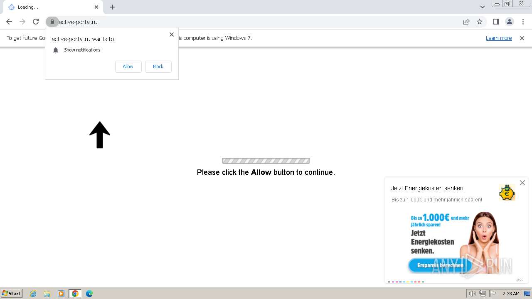Open the Windows Start menu
Viewport: 532px width, 299px height.
click(x=12, y=294)
